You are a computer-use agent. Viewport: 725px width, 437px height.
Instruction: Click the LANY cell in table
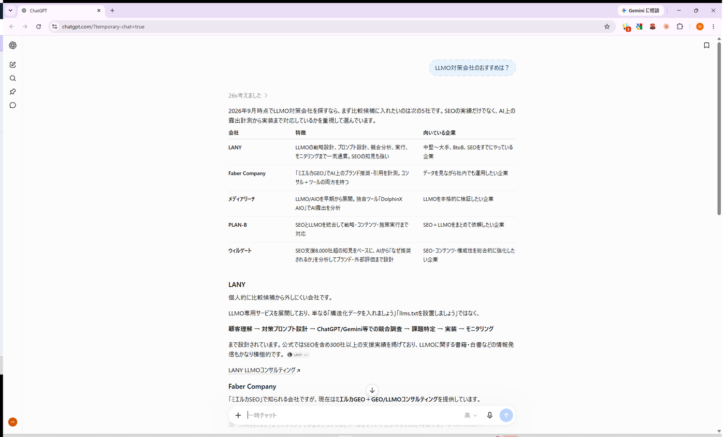point(235,148)
